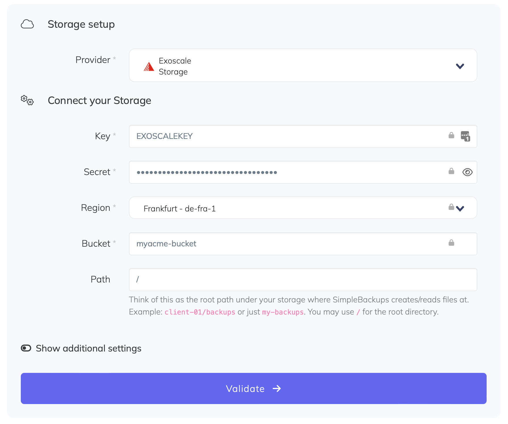Click the client-01/backups example text
The width and height of the screenshot is (508, 424).
[199, 312]
